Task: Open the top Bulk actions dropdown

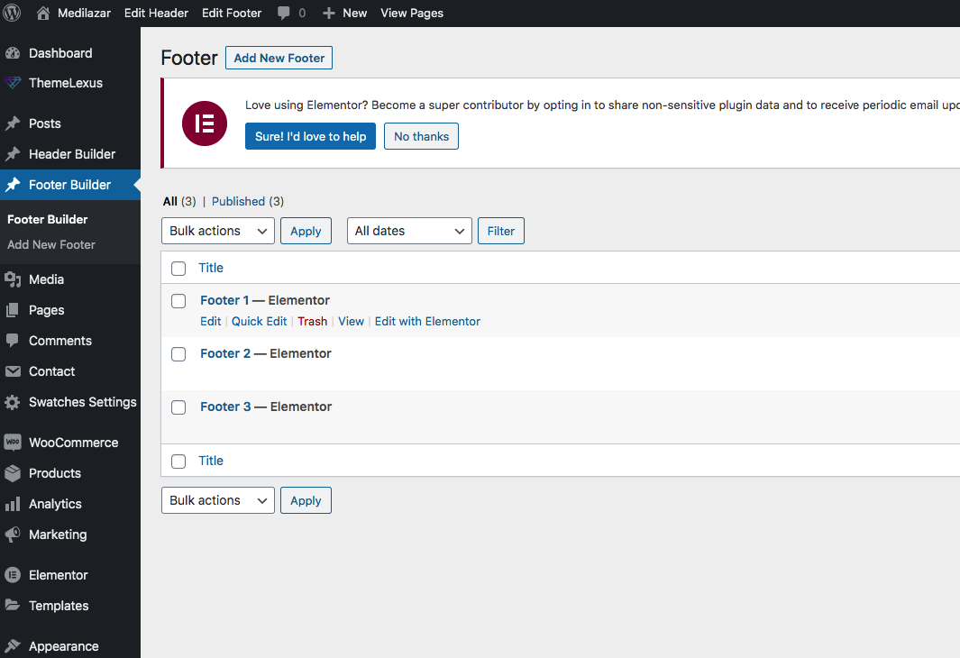Action: click(218, 231)
